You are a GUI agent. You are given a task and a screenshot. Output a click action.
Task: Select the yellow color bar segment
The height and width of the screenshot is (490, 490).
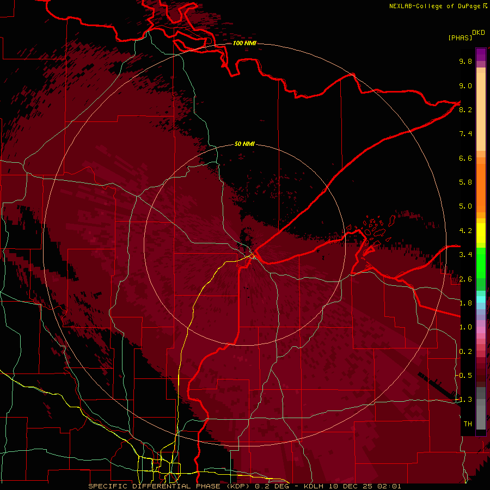point(481,233)
